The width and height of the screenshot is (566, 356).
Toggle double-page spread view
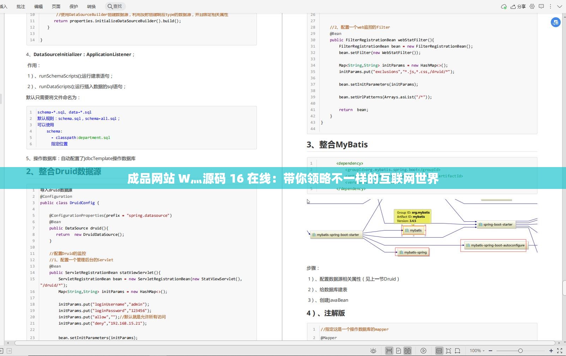pos(407,351)
